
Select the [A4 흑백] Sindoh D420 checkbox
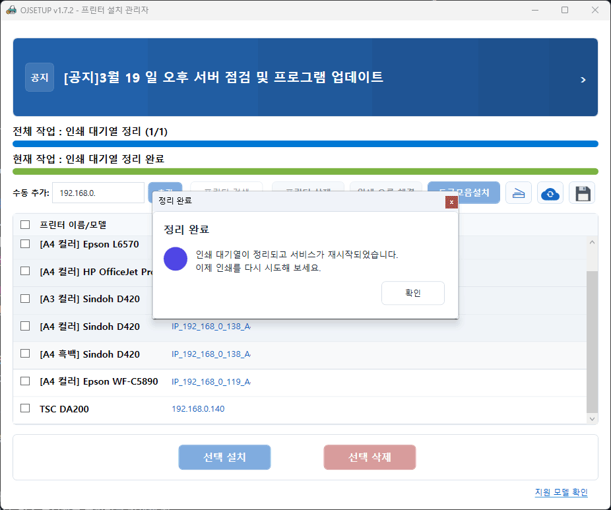click(25, 354)
